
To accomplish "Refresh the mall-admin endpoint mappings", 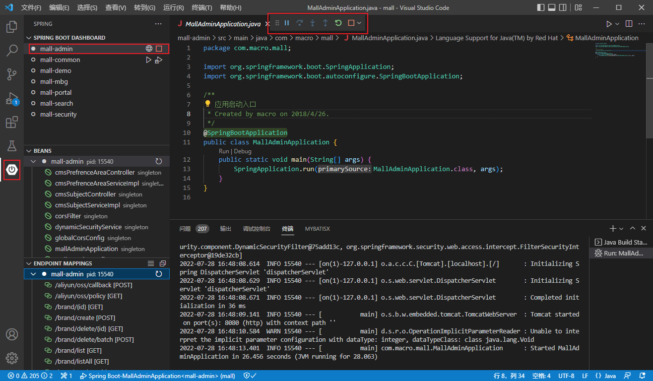I will [159, 274].
